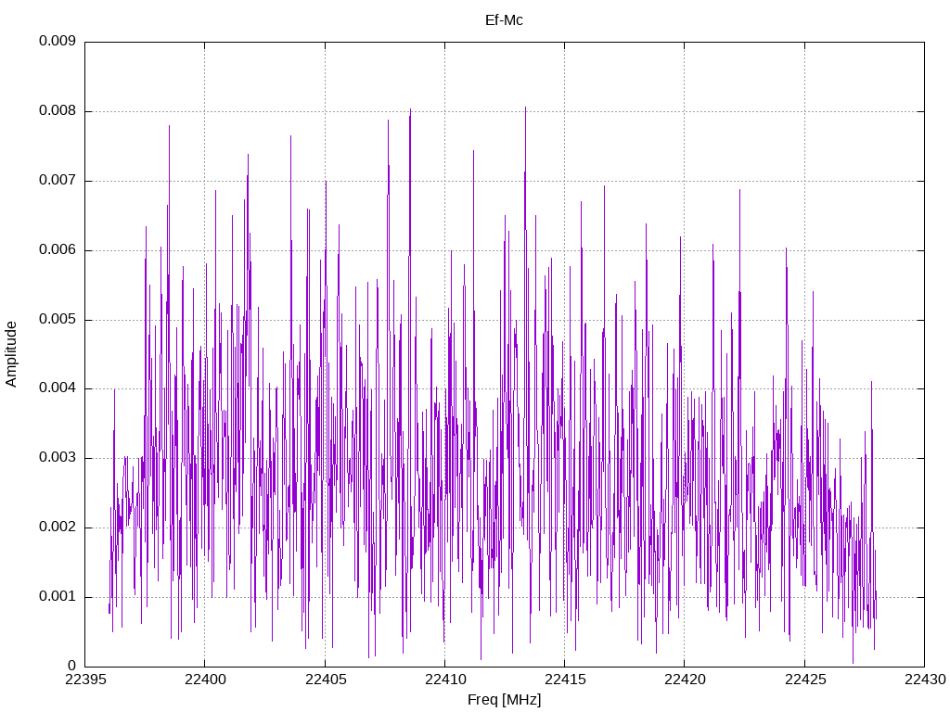Click the x-axis tick label 22395
This screenshot has width=950, height=712.
coord(84,680)
